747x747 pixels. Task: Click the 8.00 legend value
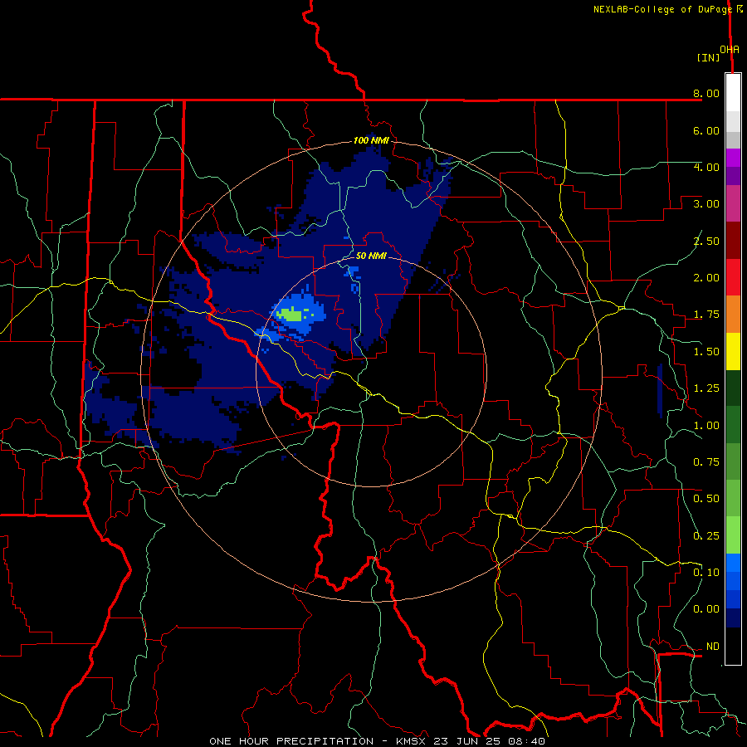point(706,93)
